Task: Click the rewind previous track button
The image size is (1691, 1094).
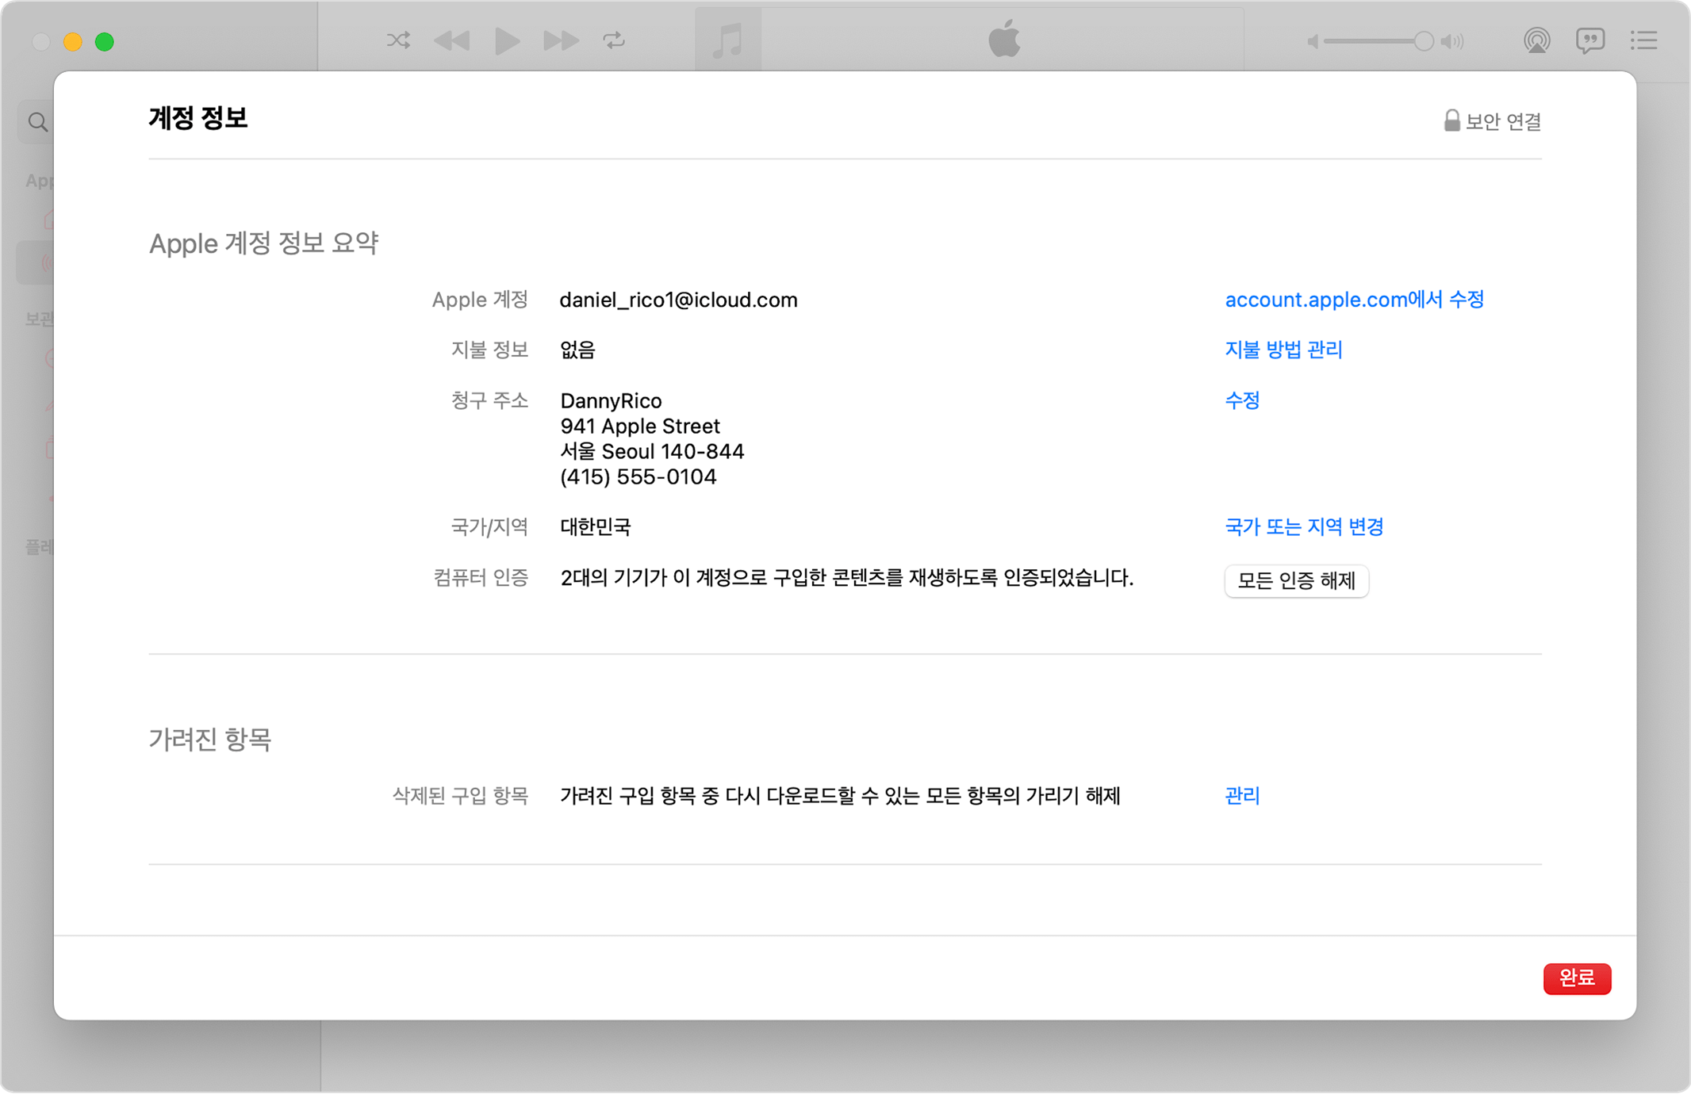Action: click(x=452, y=40)
